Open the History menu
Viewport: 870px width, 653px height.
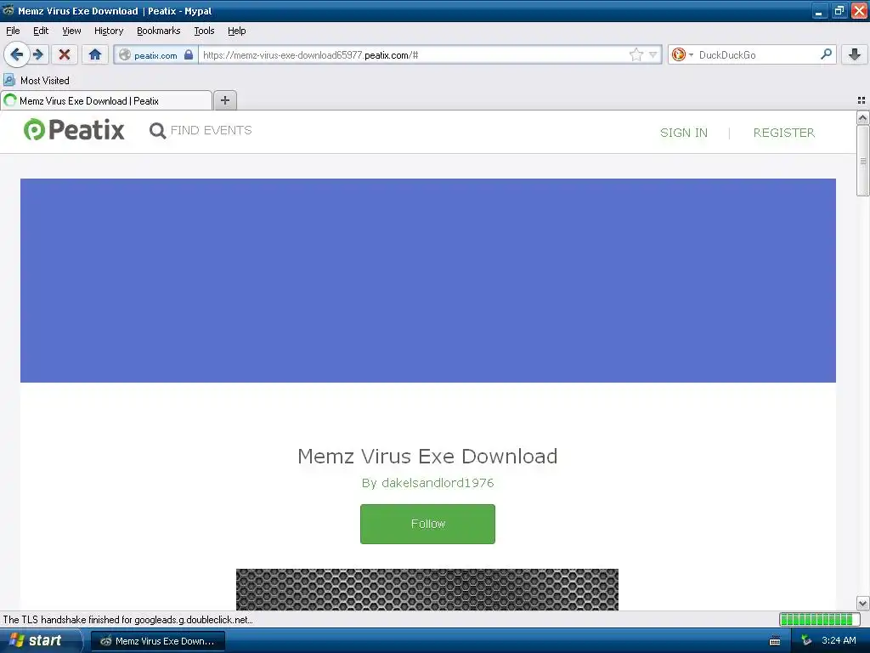tap(109, 31)
